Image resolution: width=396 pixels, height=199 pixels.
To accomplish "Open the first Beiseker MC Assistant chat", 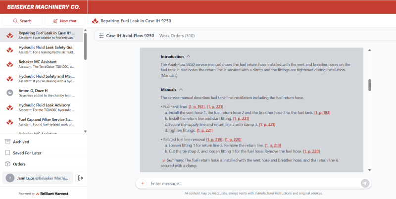I will 42,64.
